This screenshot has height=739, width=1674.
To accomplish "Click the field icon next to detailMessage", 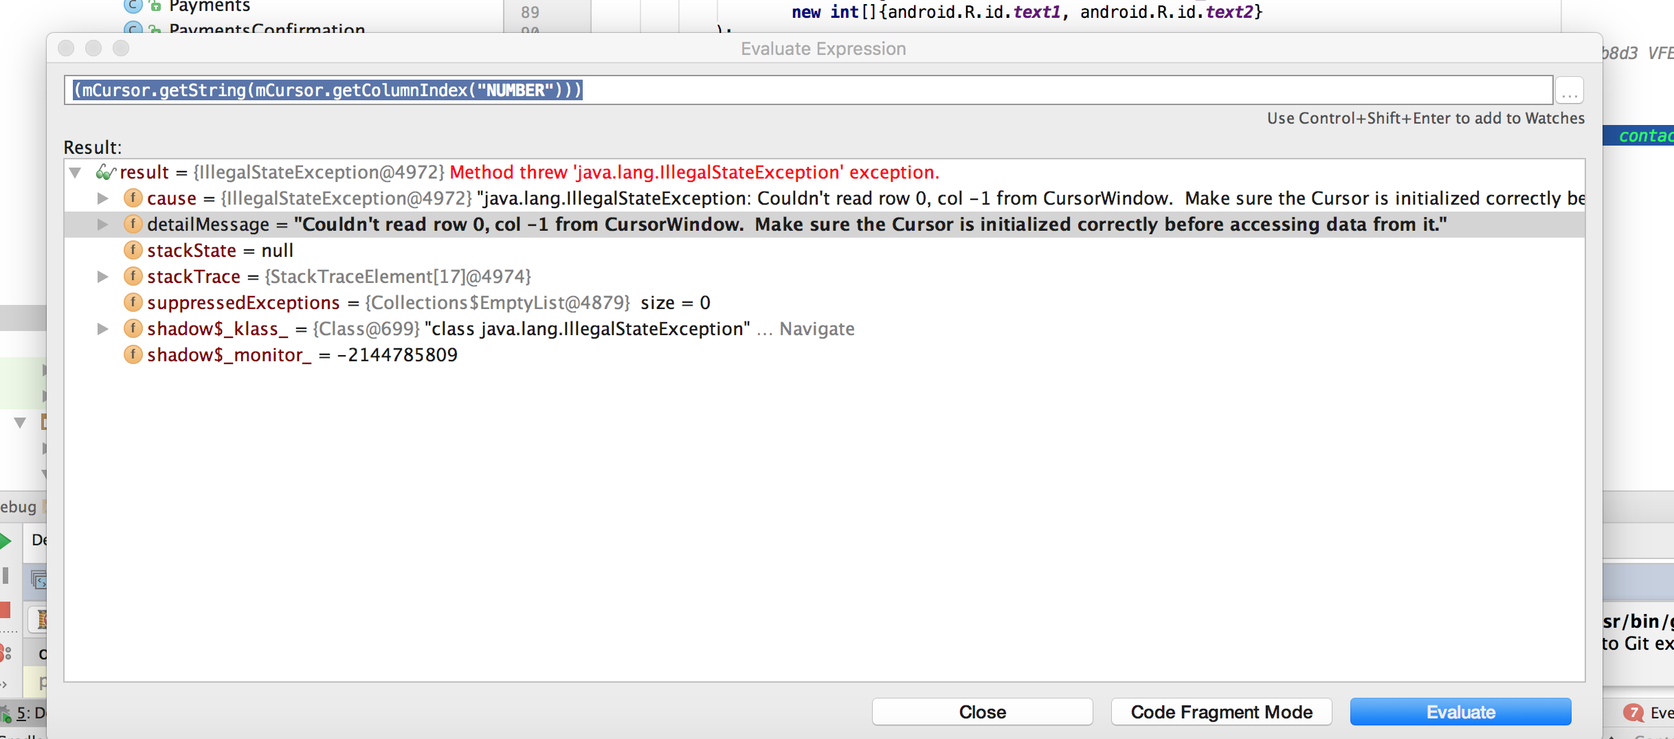I will [133, 225].
